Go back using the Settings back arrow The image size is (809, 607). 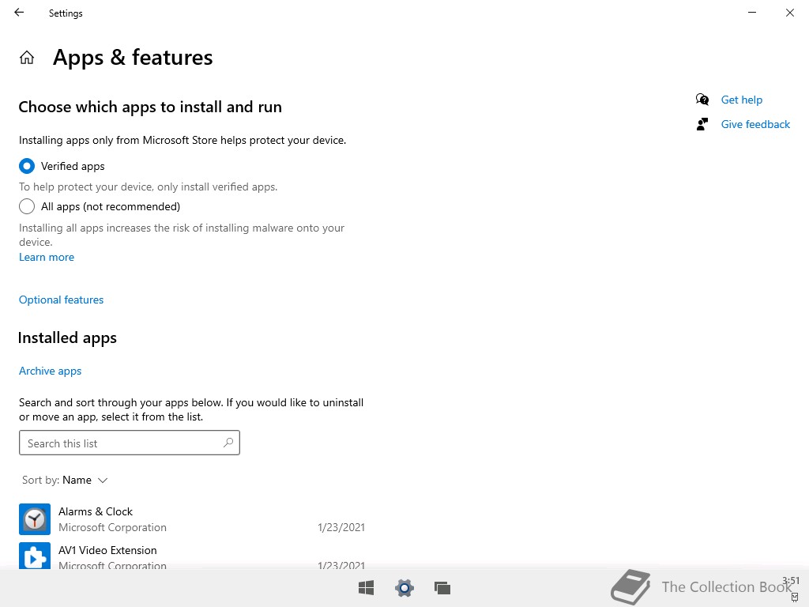point(19,13)
